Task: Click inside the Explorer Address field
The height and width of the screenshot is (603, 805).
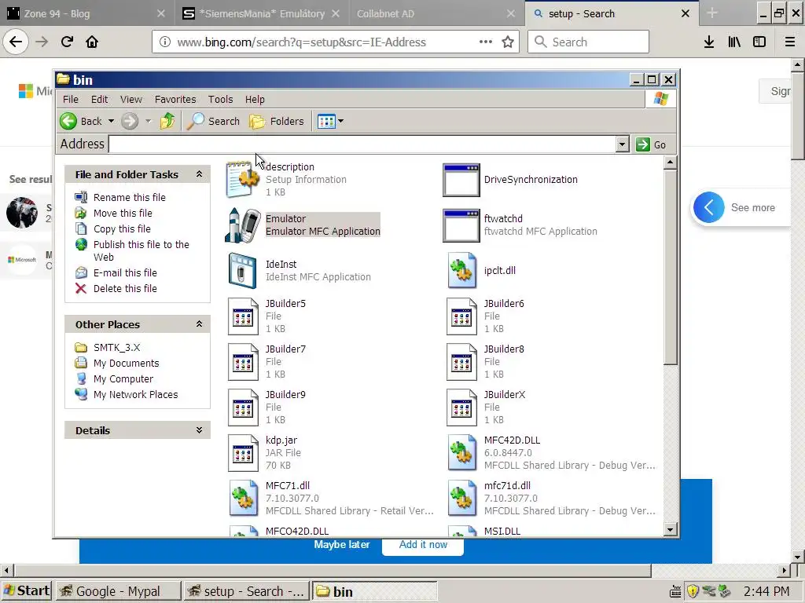Action: pos(362,144)
